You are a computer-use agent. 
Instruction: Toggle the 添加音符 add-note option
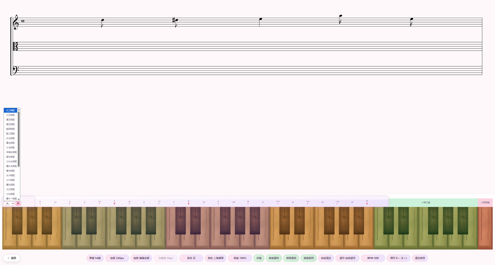point(309,258)
